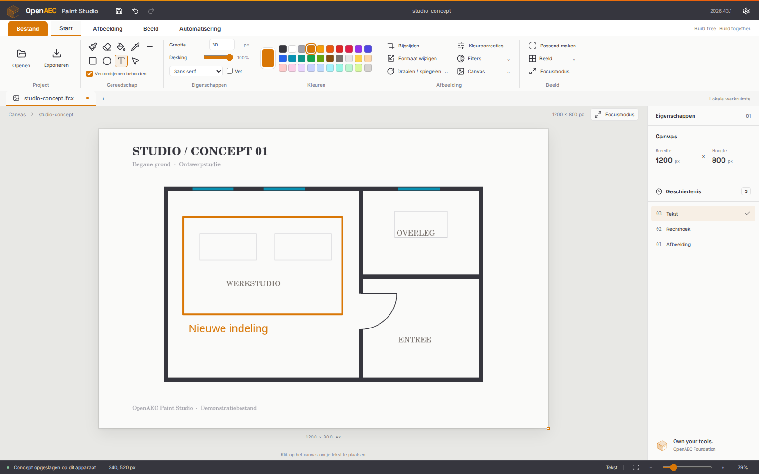Adjust the Dekking opacity slider

pyautogui.click(x=218, y=57)
